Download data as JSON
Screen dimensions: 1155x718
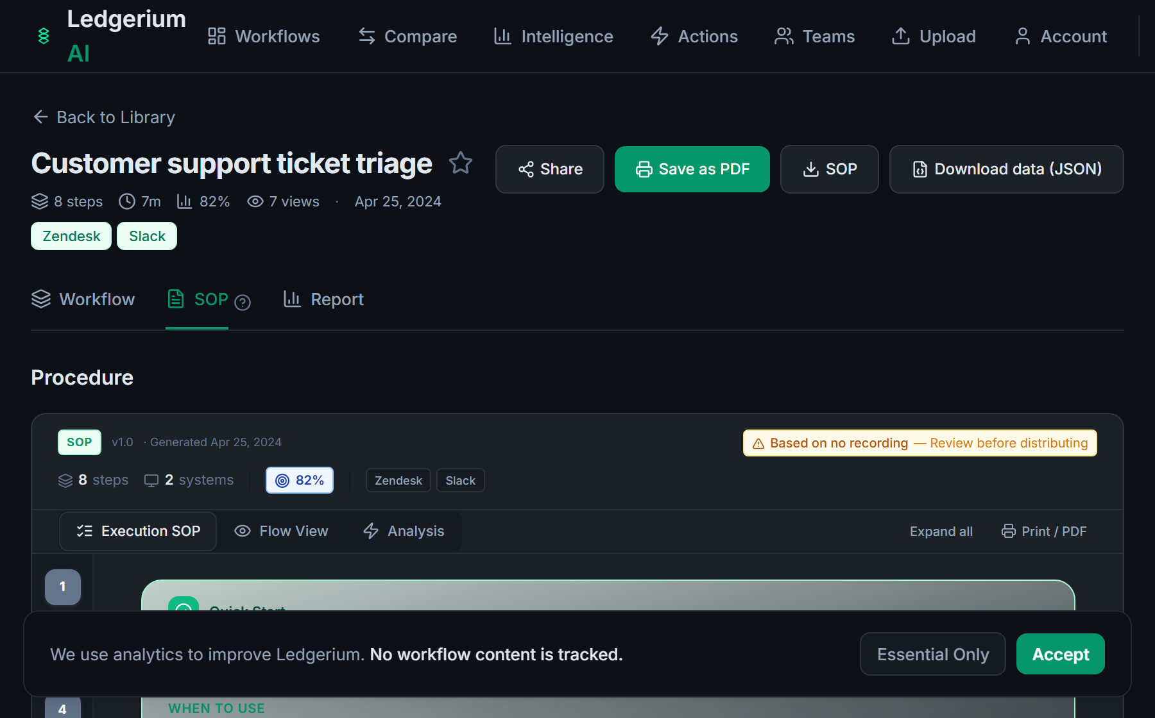click(1007, 169)
